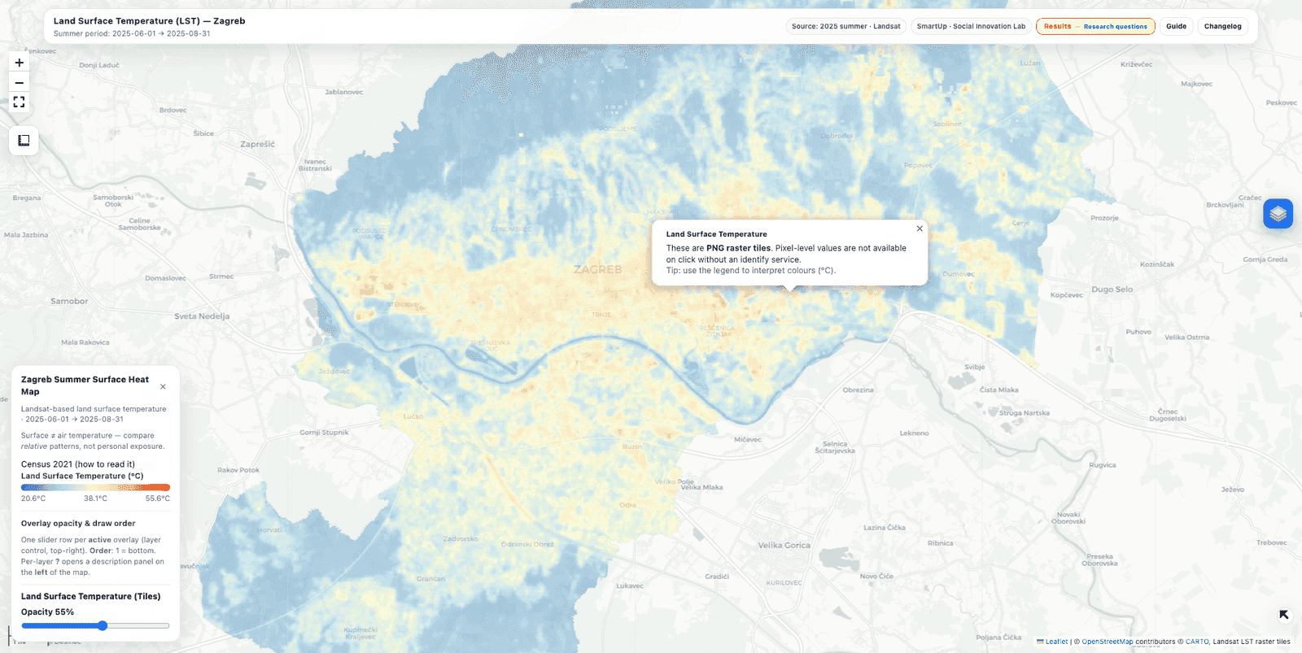The height and width of the screenshot is (653, 1302).
Task: Click the Brckovljani map label
Action: point(1225,205)
